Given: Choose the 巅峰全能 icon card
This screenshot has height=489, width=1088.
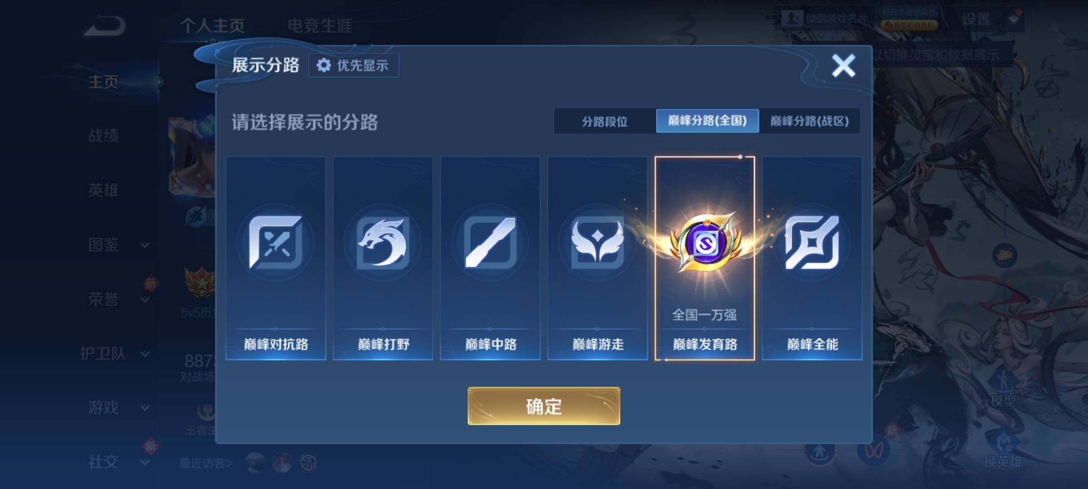Looking at the screenshot, I should 812,258.
